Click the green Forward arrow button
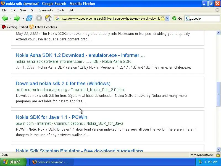The height and width of the screenshot is (166, 221). tap(17, 18)
